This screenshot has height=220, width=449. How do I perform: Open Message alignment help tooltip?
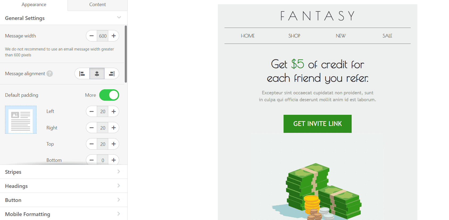coord(50,74)
